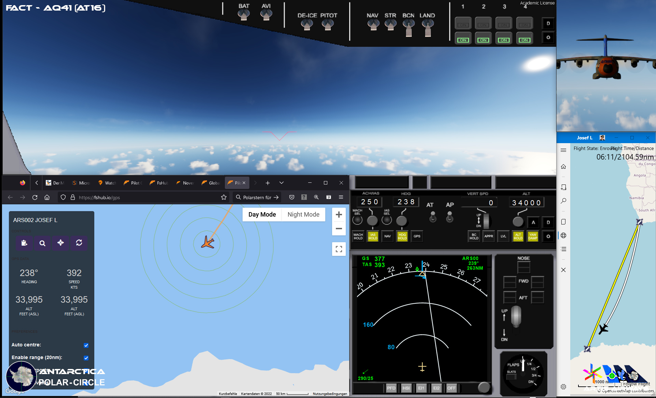
Task: Click the vertical speed UP/DN wheel
Action: point(486,221)
